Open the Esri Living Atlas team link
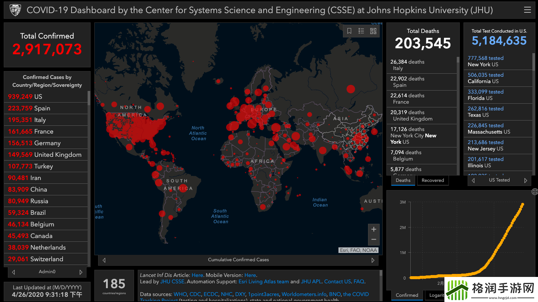 (264, 281)
